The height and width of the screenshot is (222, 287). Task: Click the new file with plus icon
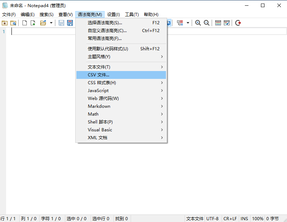(33, 23)
